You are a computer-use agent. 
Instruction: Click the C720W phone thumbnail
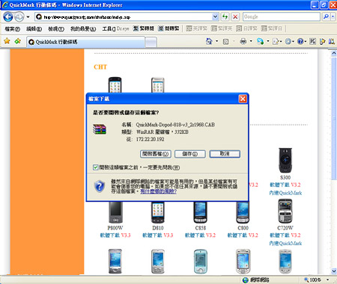(x=285, y=212)
